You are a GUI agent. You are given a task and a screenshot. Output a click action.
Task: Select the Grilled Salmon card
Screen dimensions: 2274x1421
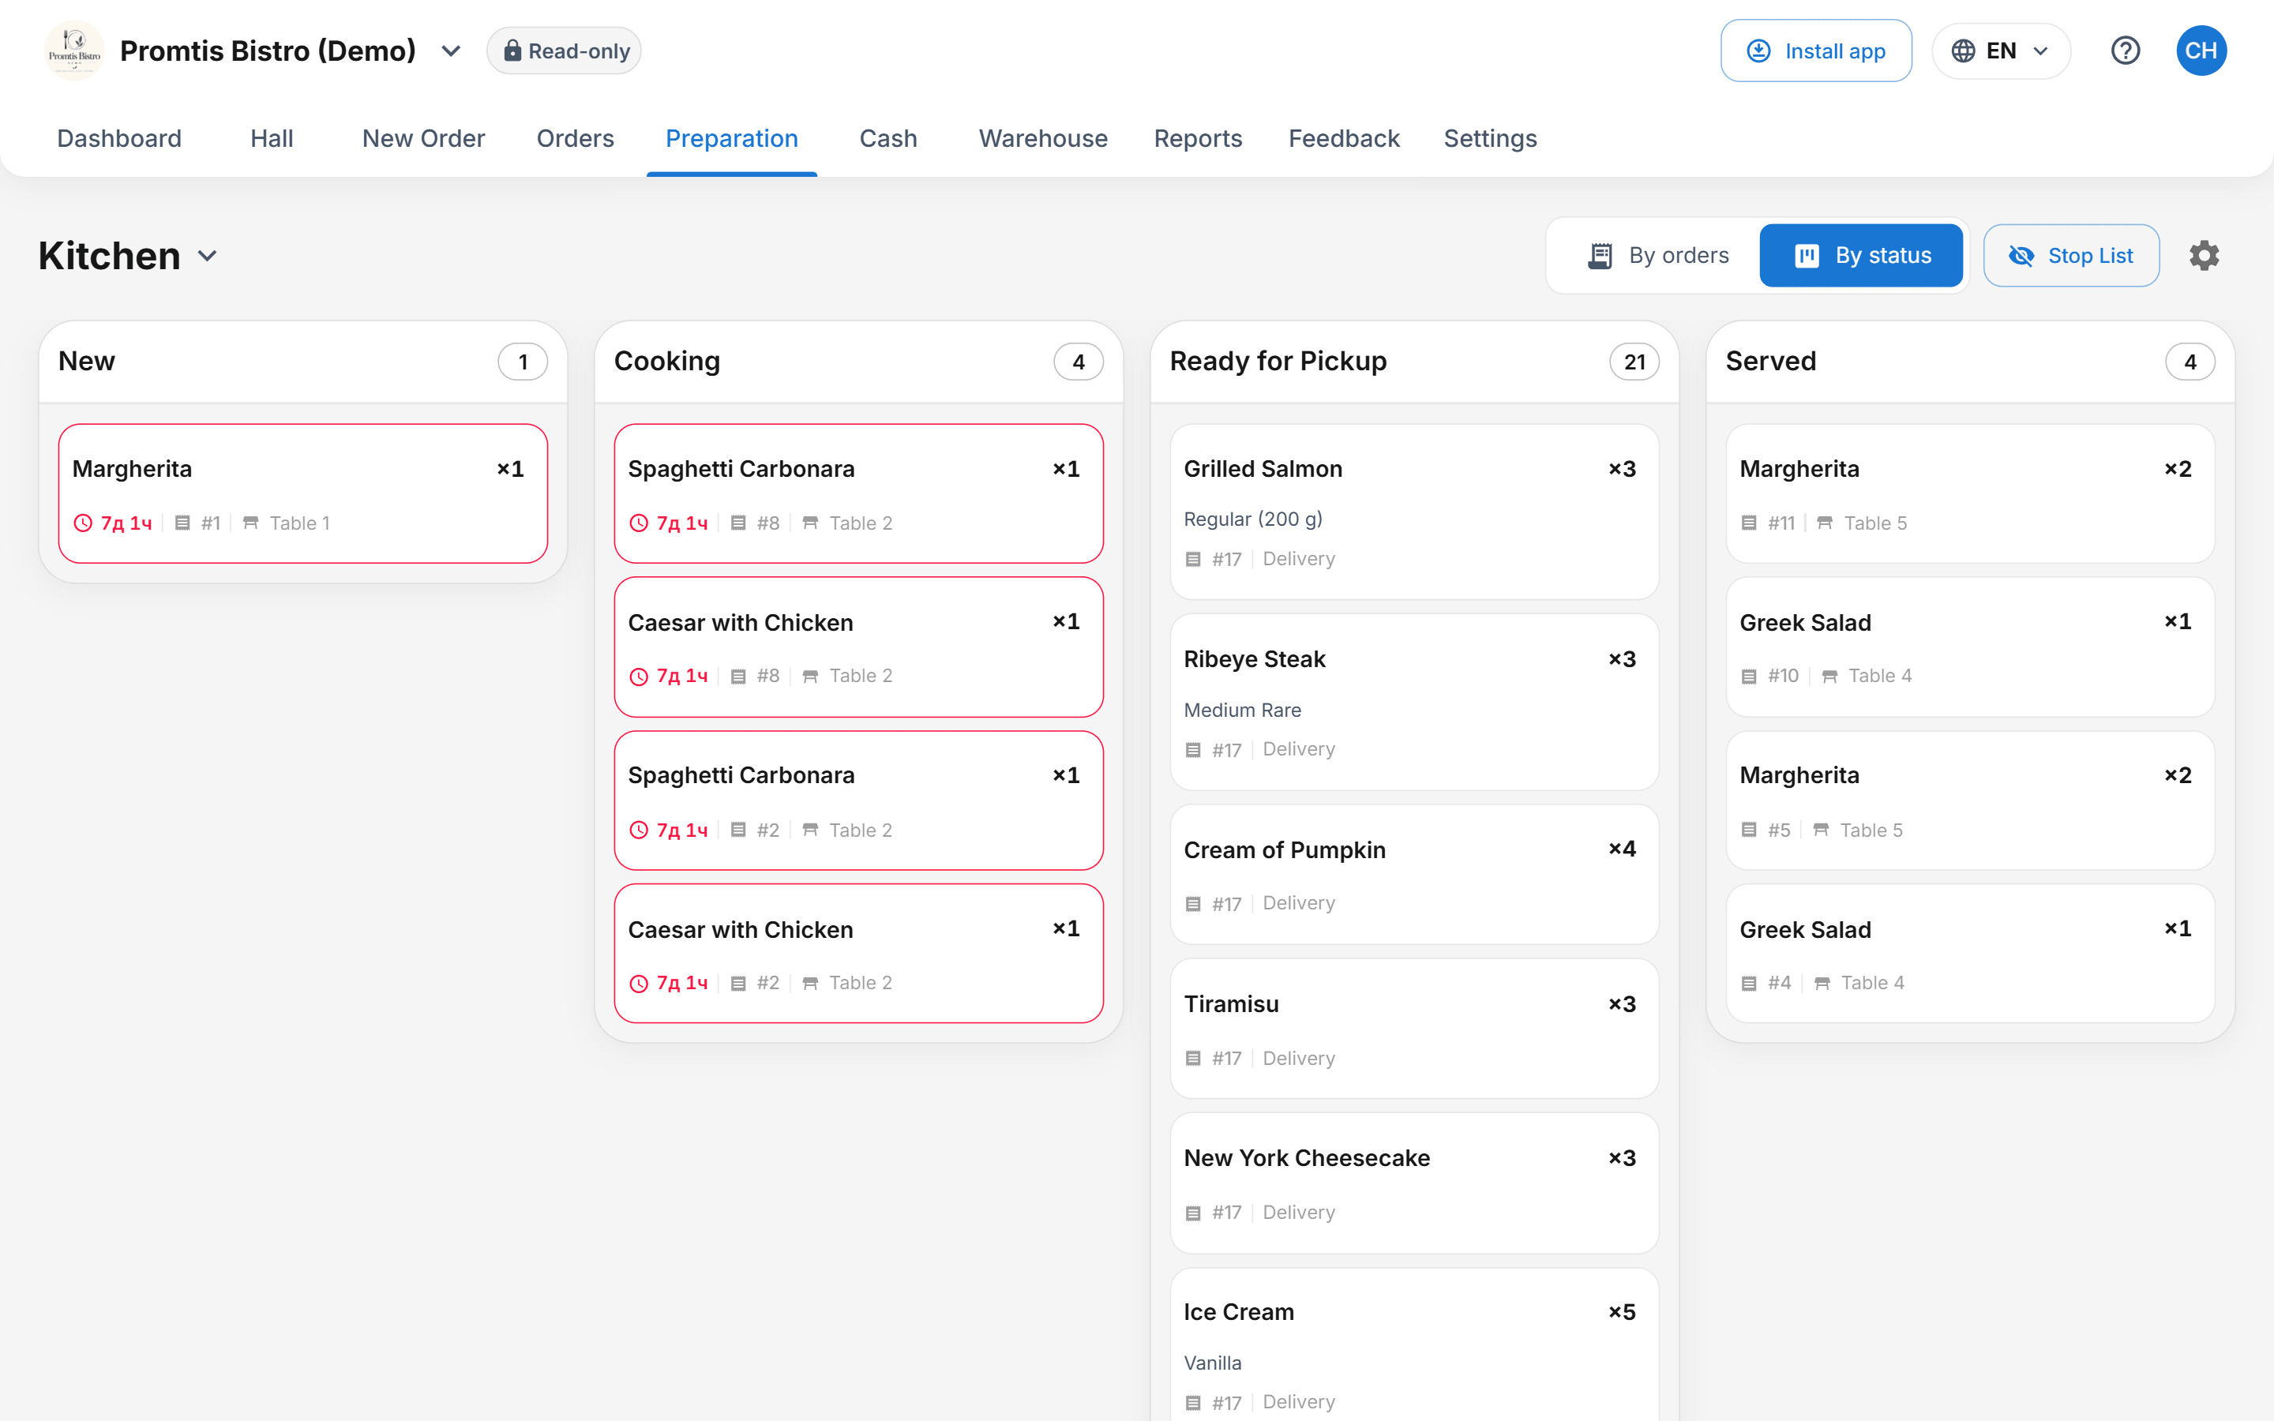[1414, 512]
